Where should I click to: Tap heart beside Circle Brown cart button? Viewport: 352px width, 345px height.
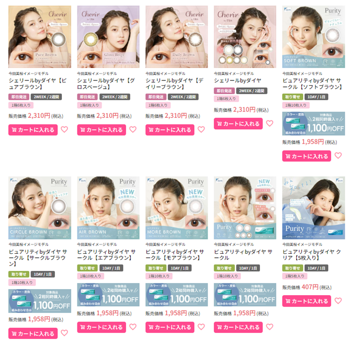64,333
